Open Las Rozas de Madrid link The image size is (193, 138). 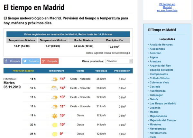pyautogui.click(x=163, y=103)
